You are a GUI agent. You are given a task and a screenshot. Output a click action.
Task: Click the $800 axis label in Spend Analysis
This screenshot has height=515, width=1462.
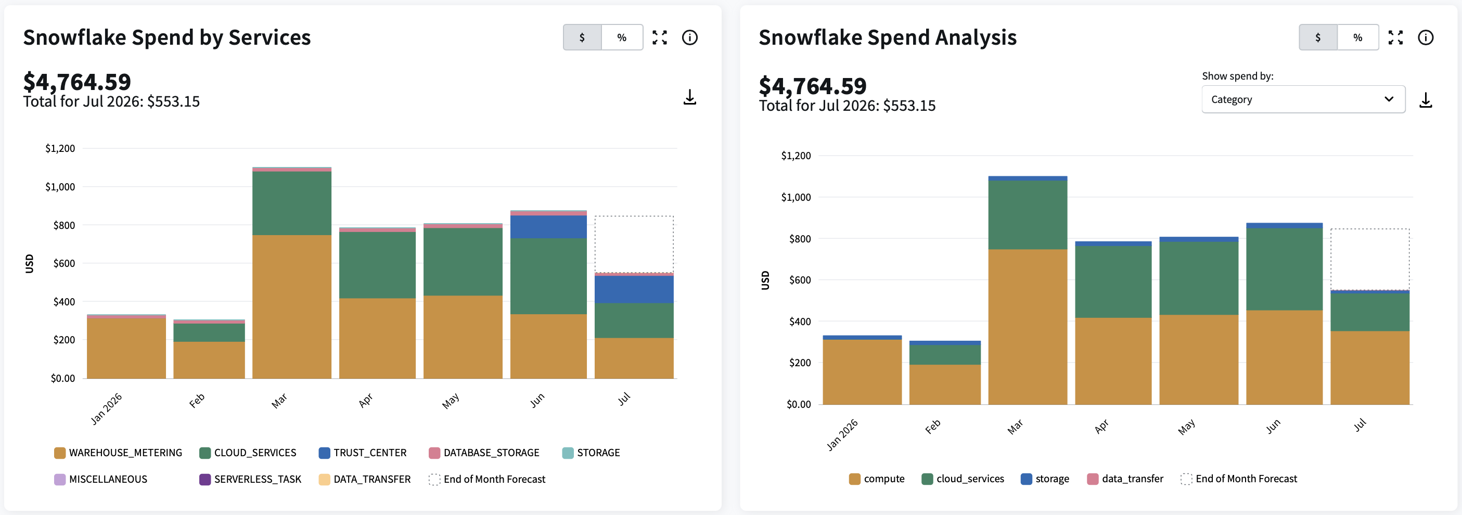(x=800, y=239)
